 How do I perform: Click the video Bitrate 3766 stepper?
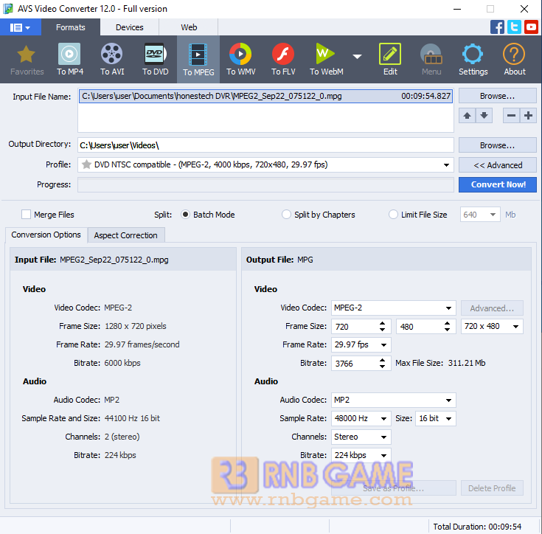pyautogui.click(x=382, y=364)
